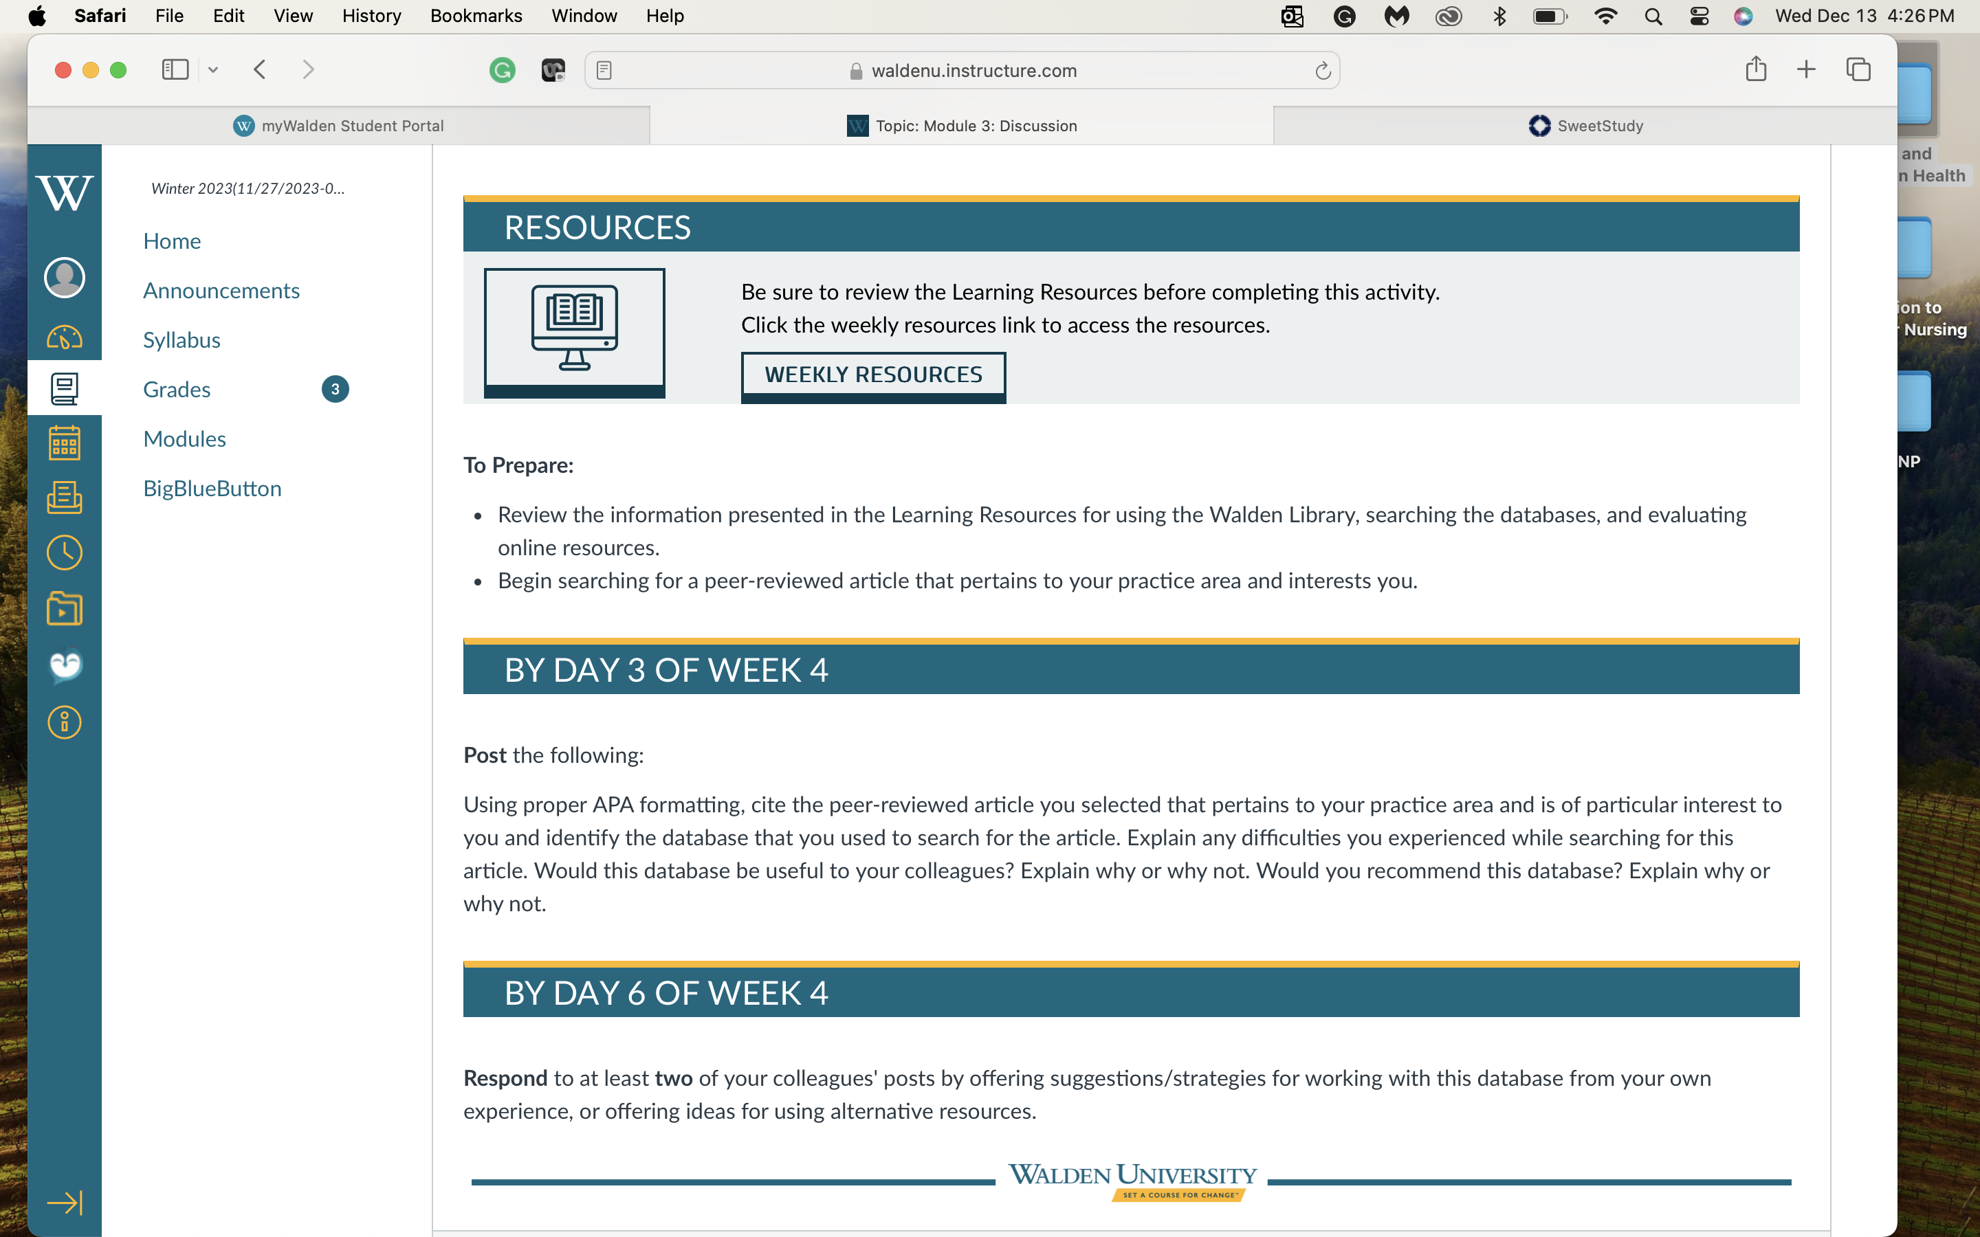This screenshot has width=1980, height=1237.
Task: Go forward with the right arrow
Action: (309, 69)
